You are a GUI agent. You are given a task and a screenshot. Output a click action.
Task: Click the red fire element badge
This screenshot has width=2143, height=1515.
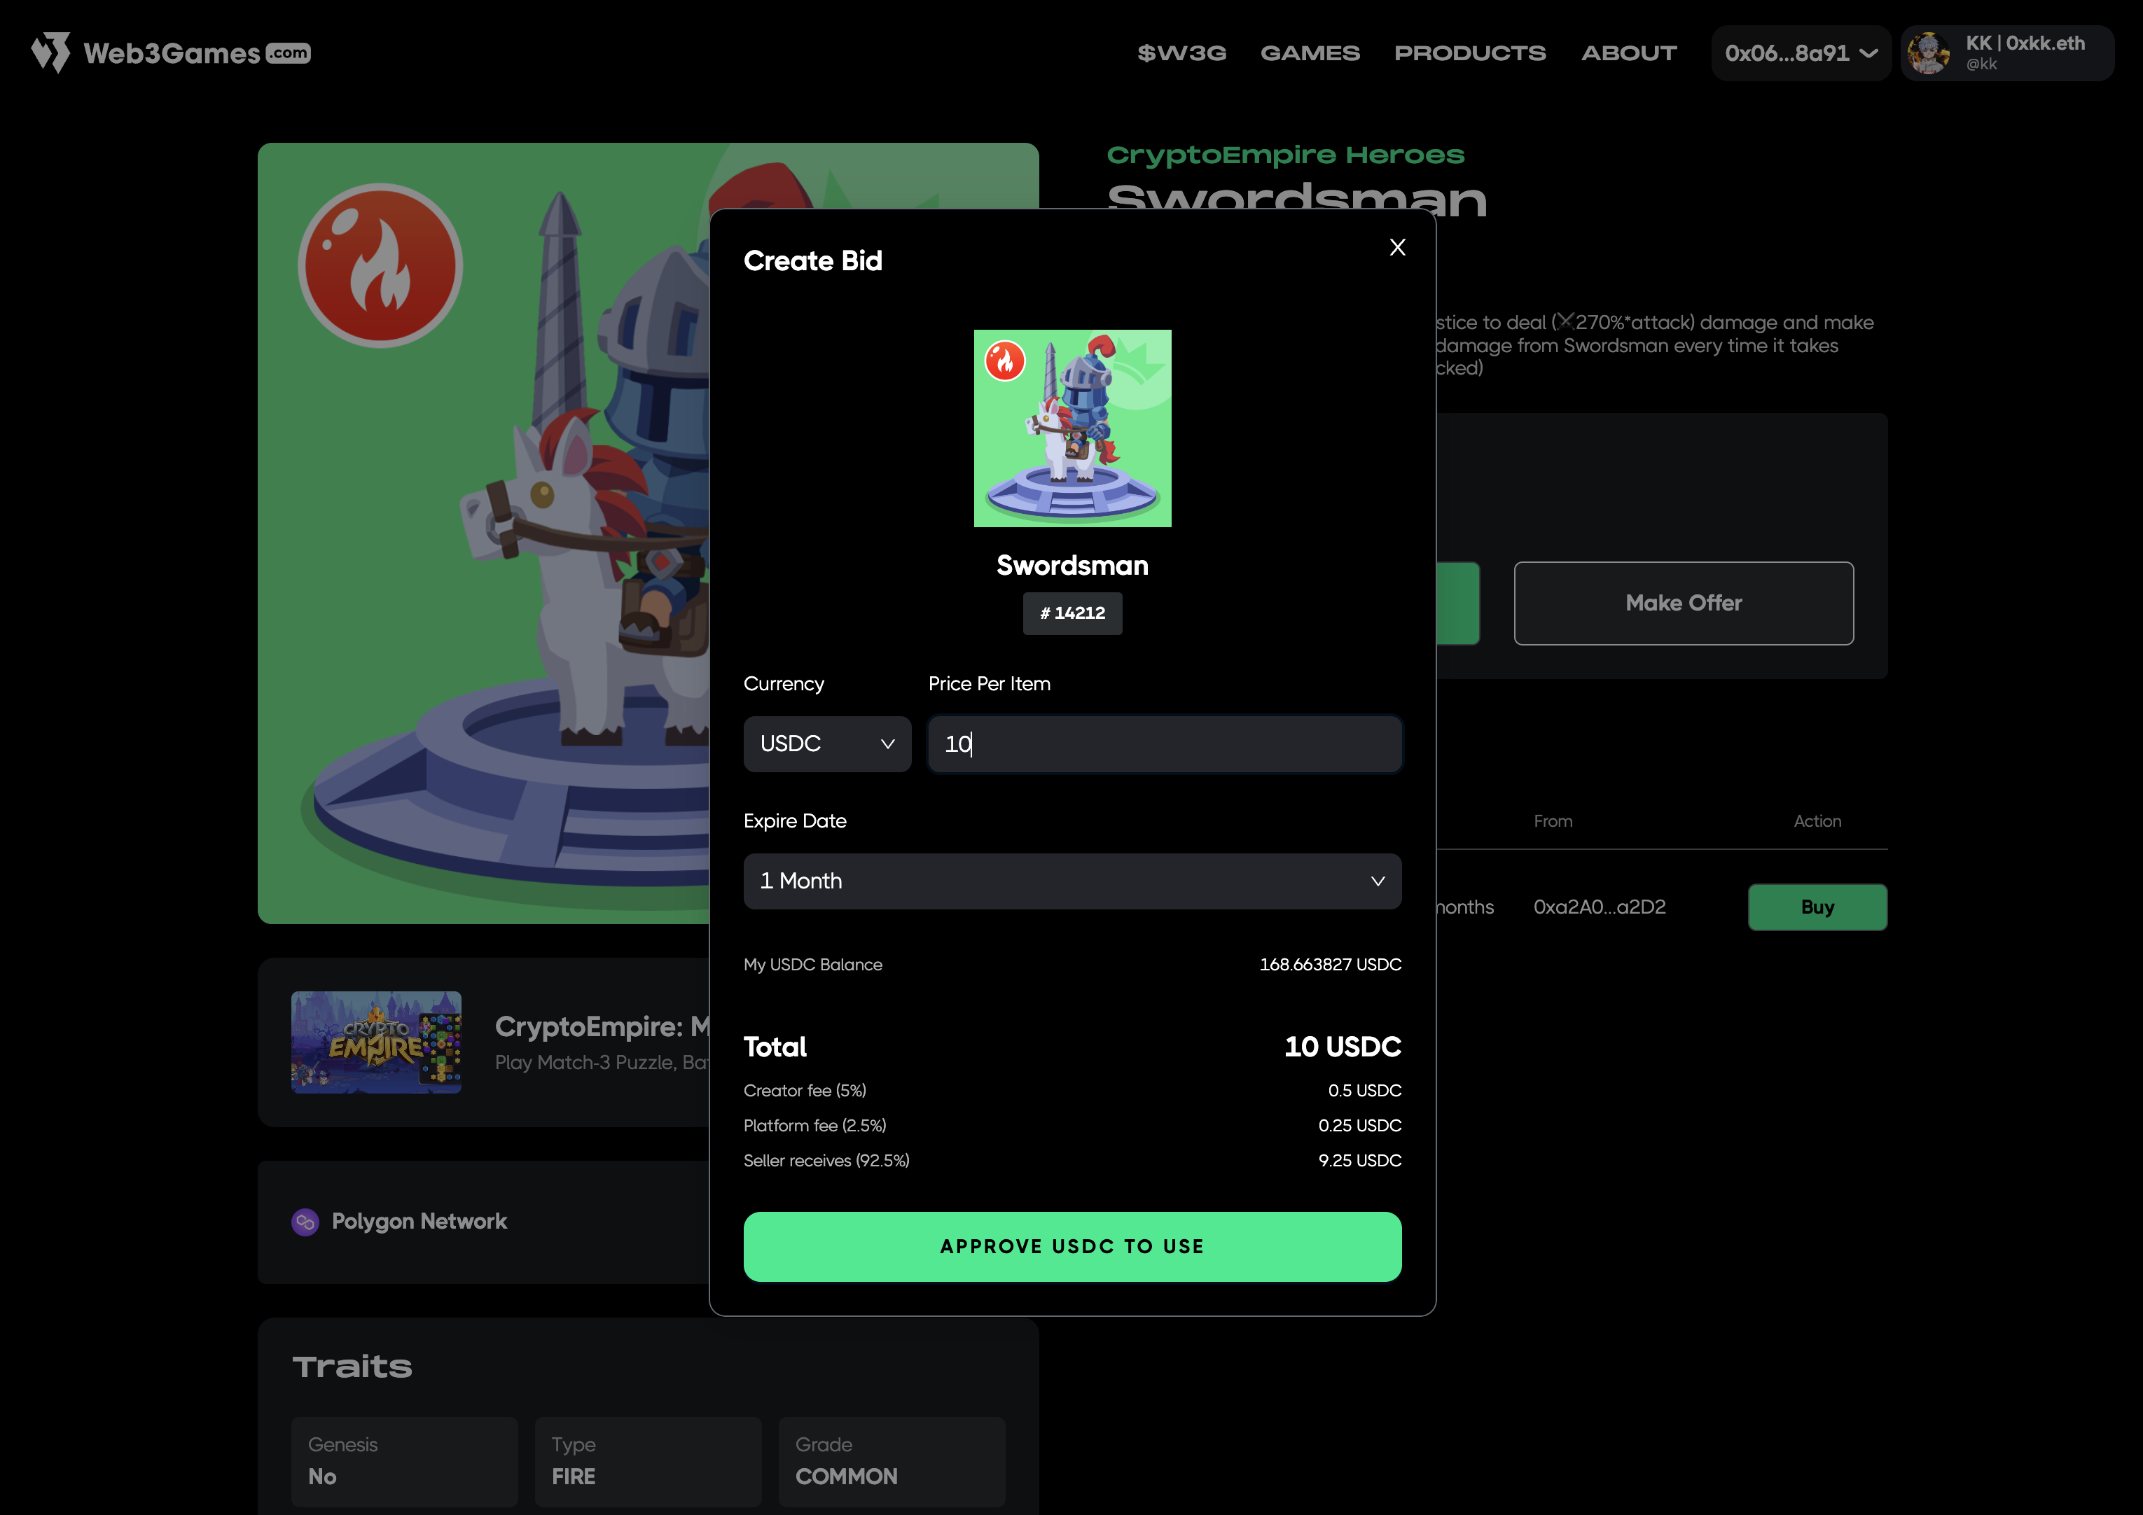(380, 266)
